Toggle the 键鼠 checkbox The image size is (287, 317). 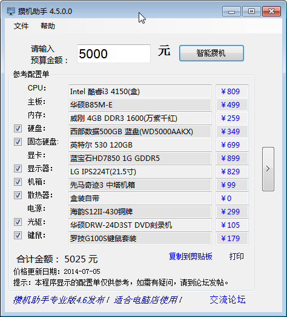(18, 235)
